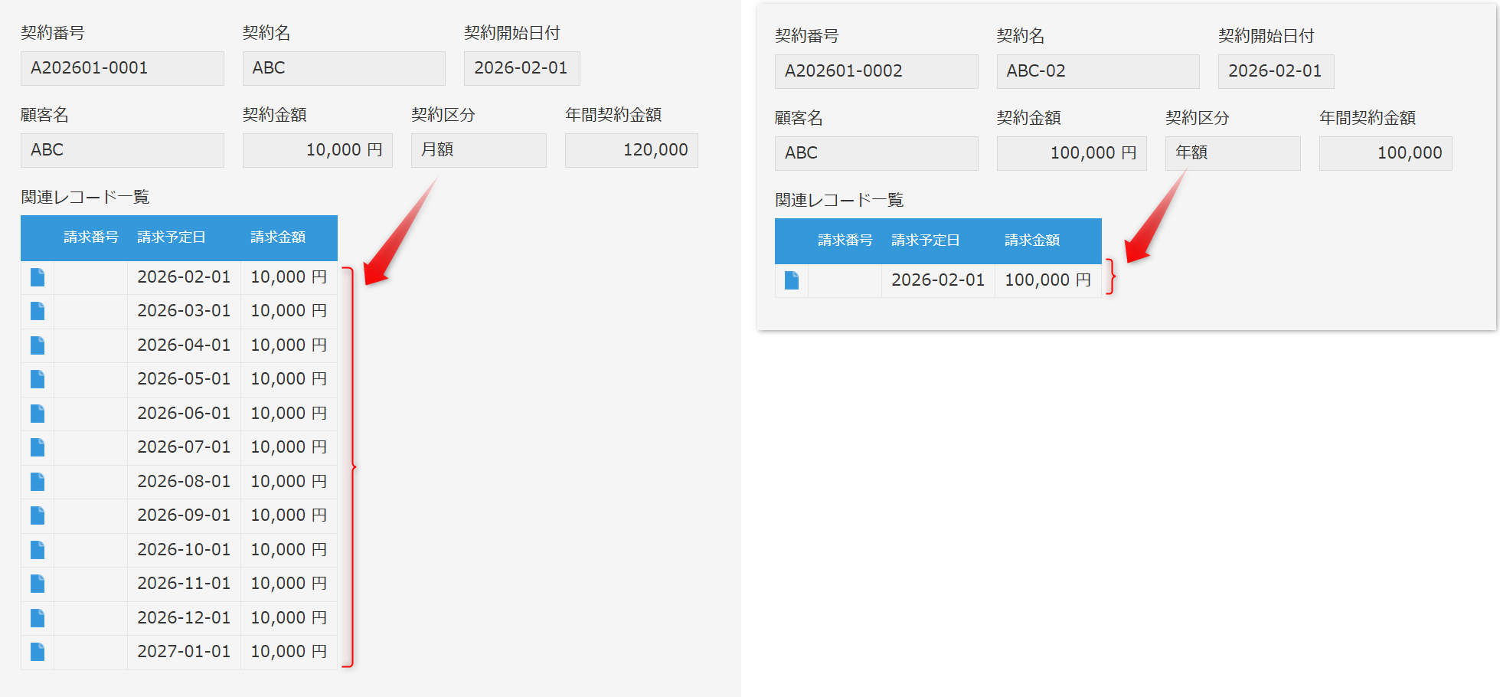The width and height of the screenshot is (1500, 697).
Task: Click contract number field A202601-0002
Action: tap(877, 71)
